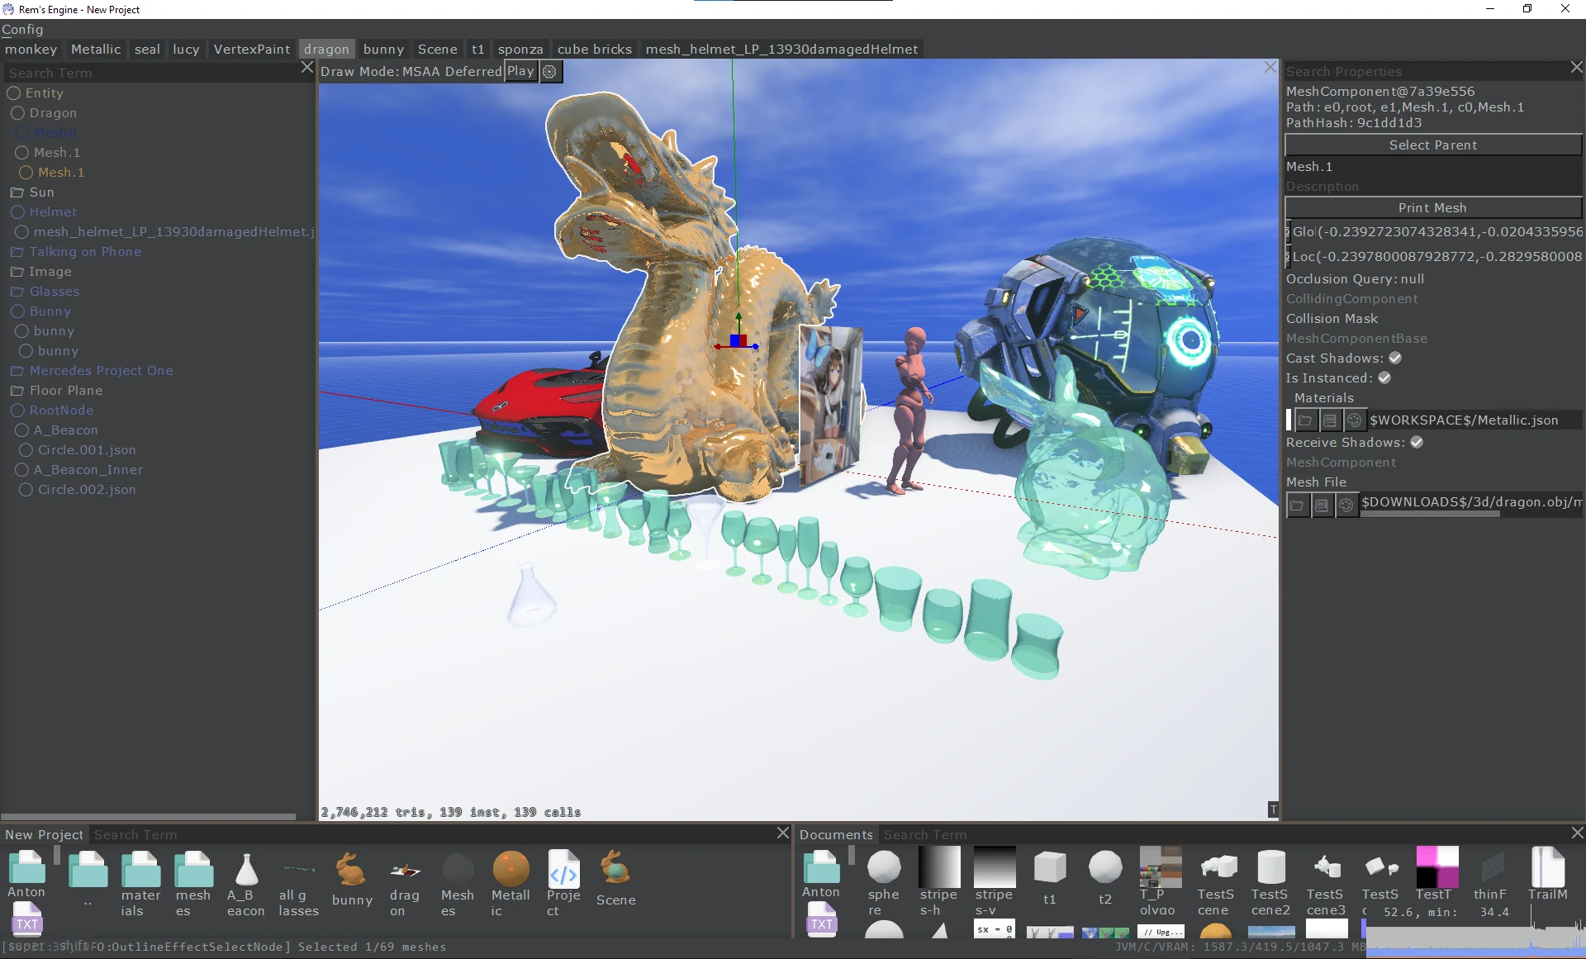The width and height of the screenshot is (1586, 959).
Task: Disable Receive Shadows checkbox
Action: [1417, 442]
